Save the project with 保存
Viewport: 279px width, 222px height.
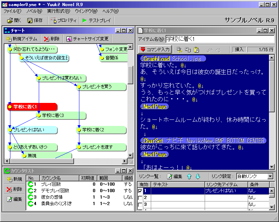[35, 21]
